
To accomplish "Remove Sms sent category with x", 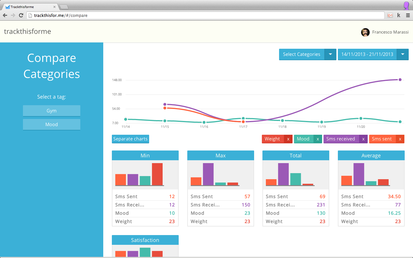I will pos(400,139).
